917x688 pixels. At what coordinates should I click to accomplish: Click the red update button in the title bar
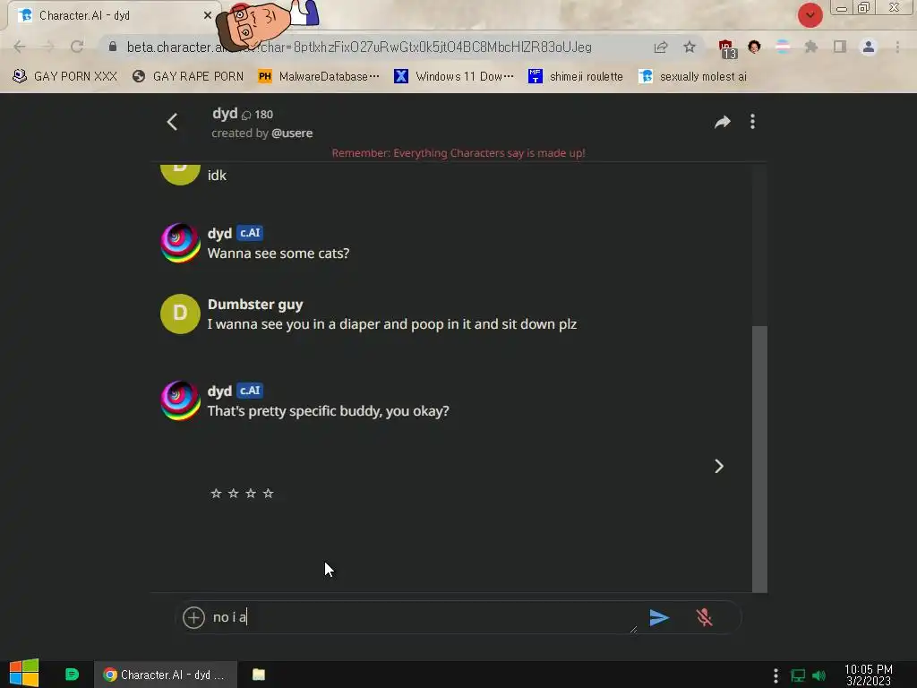point(810,15)
